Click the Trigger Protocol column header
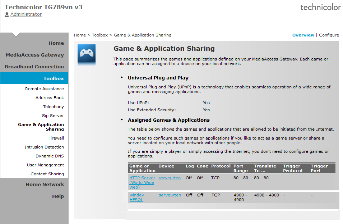The width and height of the screenshot is (343, 224). (293, 168)
